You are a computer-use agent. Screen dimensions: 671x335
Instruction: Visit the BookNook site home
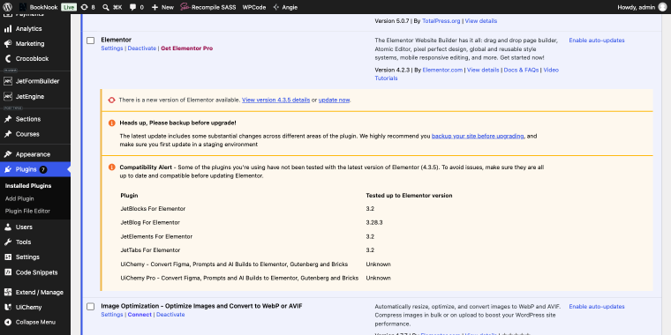click(x=38, y=7)
